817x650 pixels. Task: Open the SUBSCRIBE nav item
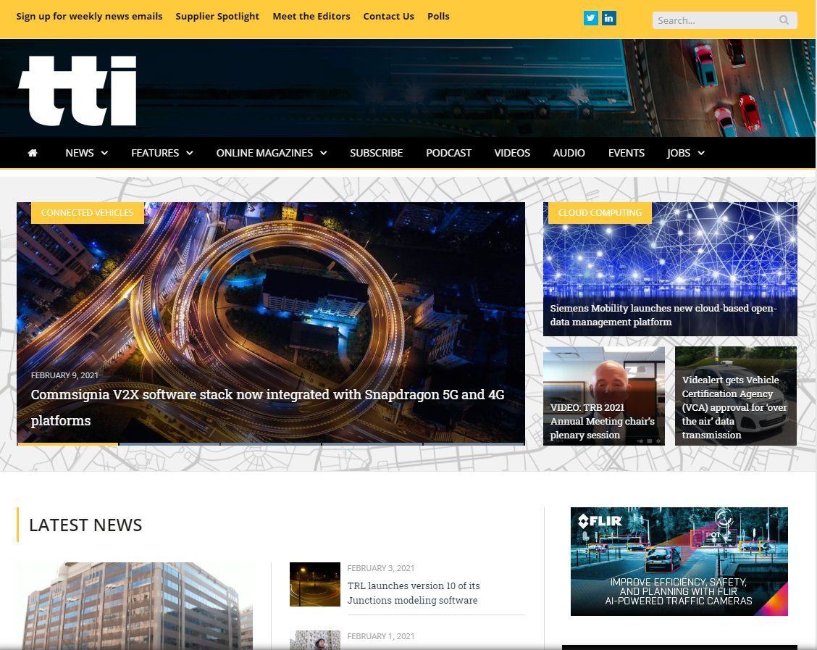point(376,153)
